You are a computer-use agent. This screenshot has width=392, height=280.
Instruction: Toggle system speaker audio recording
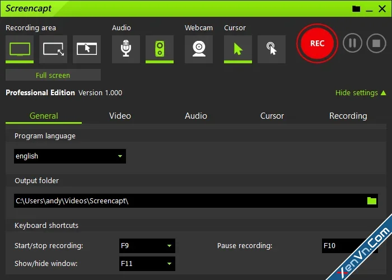pos(160,49)
